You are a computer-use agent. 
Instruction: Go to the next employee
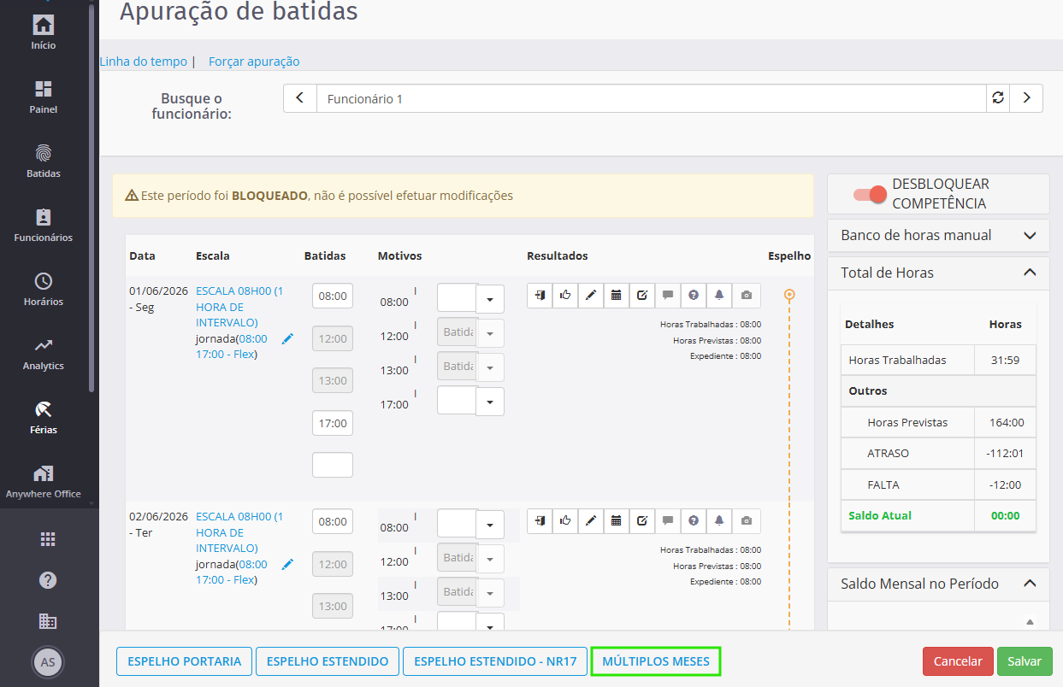(x=1026, y=98)
